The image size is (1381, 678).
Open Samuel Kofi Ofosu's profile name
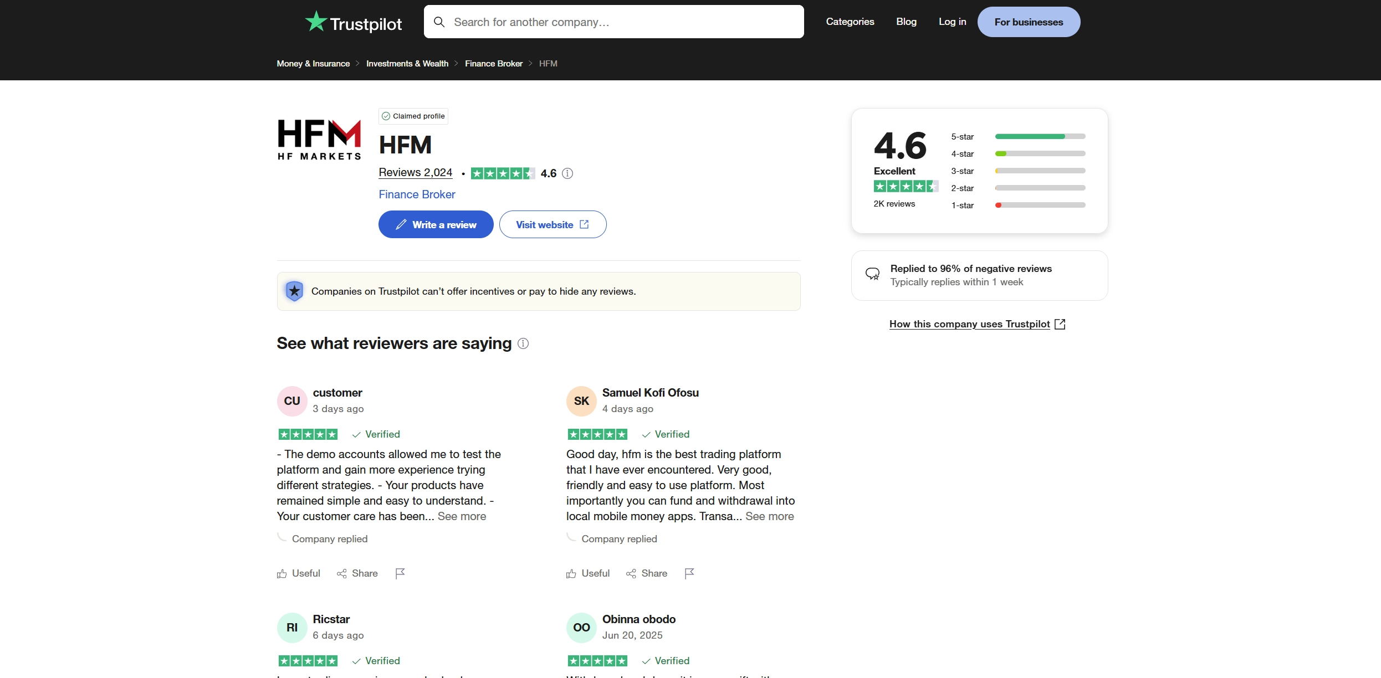[x=650, y=393]
